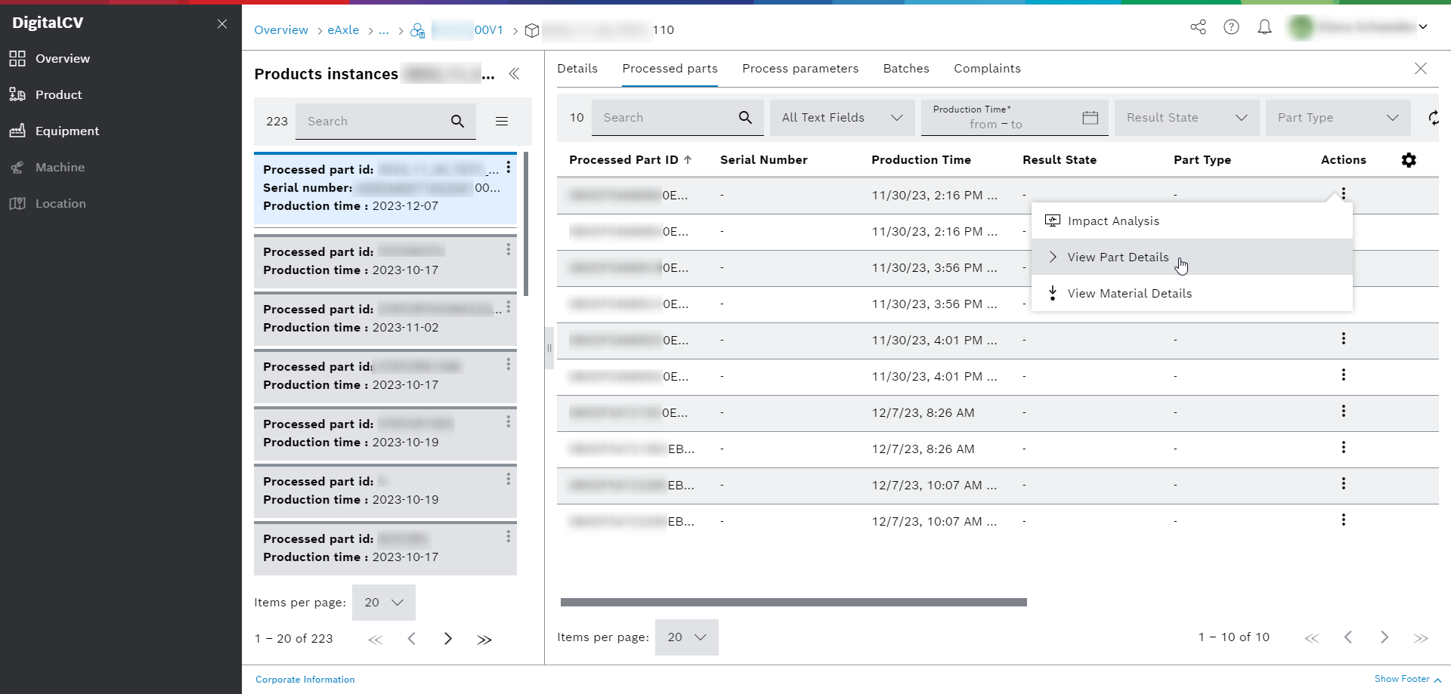The image size is (1451, 694).
Task: Open column settings with the gear icon
Action: 1409,160
